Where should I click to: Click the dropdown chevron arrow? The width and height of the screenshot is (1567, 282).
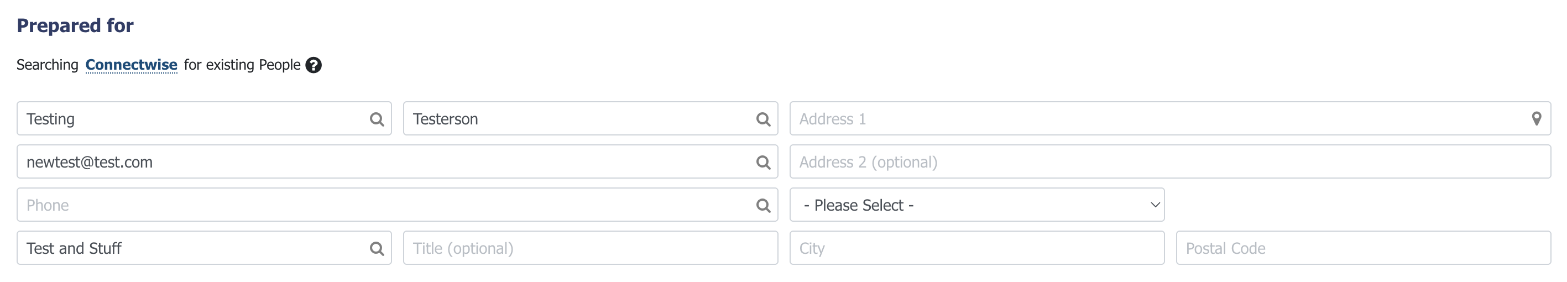pyautogui.click(x=1155, y=206)
